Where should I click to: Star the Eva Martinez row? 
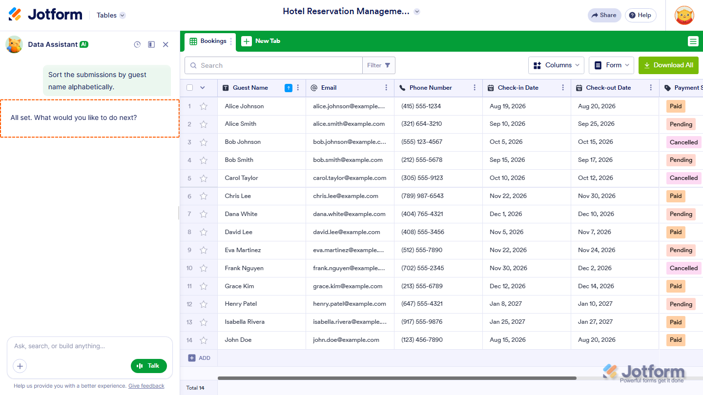204,250
